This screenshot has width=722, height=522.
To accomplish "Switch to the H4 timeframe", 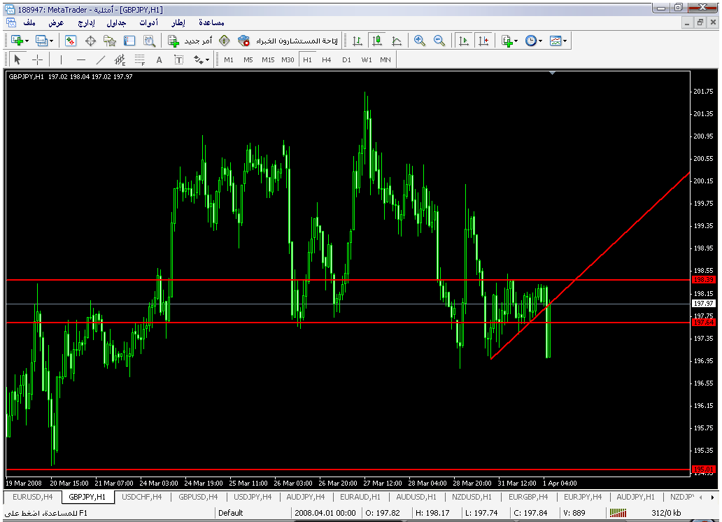I will (x=326, y=60).
